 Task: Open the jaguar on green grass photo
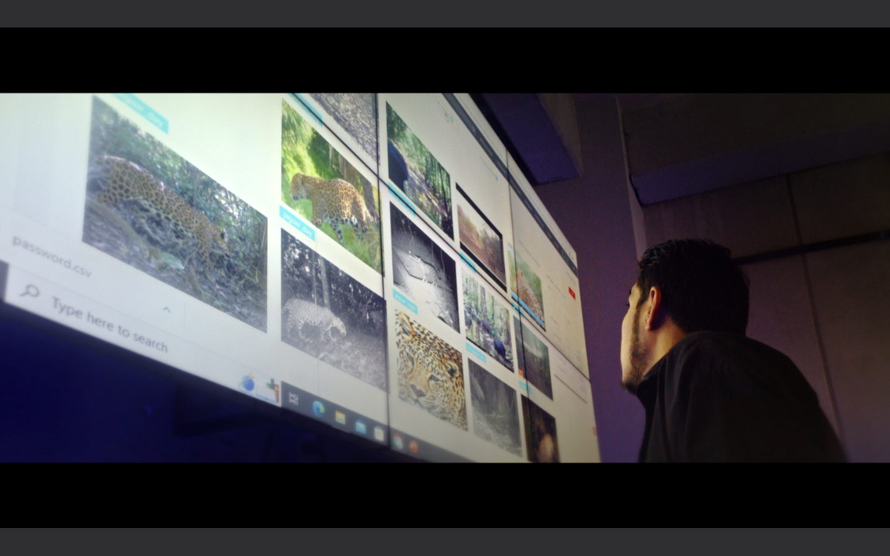click(x=330, y=186)
